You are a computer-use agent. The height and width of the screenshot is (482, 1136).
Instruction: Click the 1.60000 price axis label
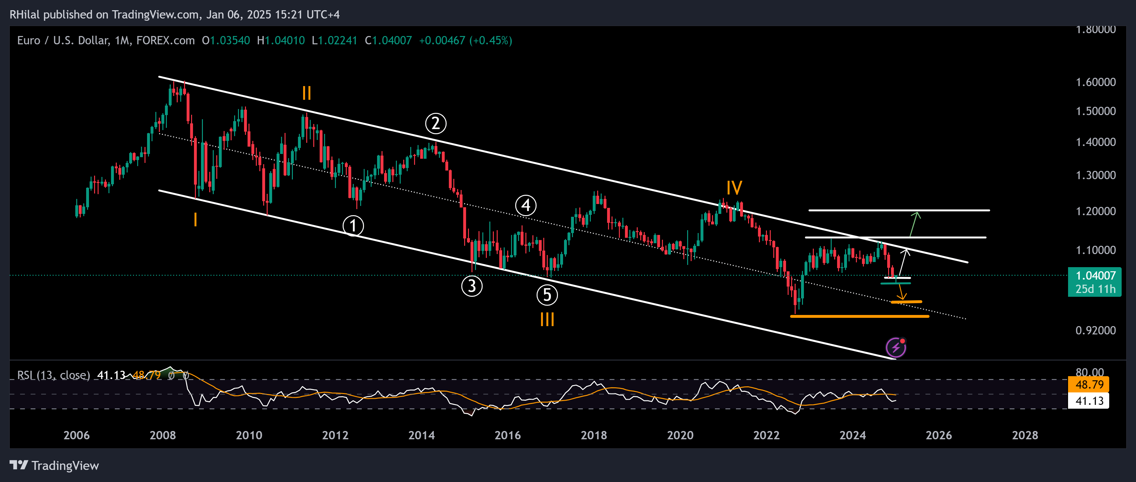[1096, 82]
